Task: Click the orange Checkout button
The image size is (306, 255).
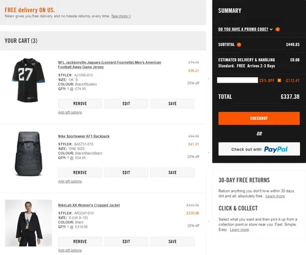Action: pos(259,118)
